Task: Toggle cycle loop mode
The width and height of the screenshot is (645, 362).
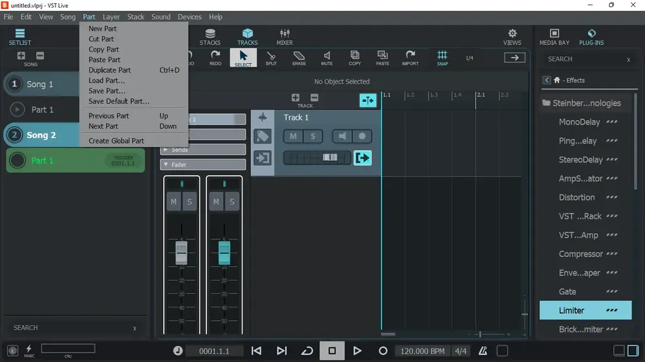Action: [x=307, y=351]
